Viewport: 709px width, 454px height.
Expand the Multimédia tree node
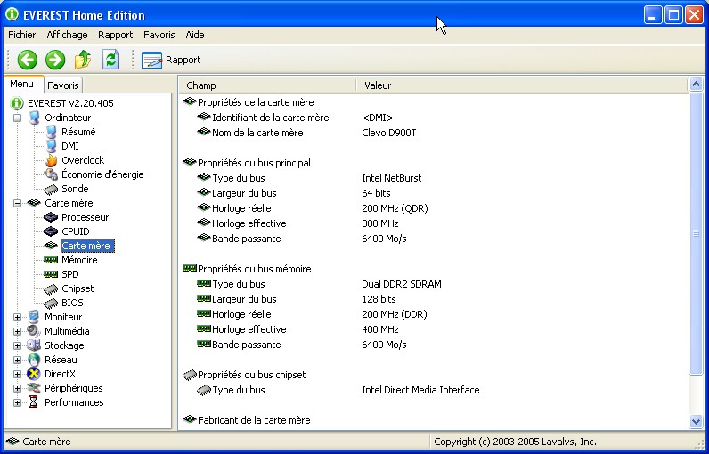coord(18,331)
